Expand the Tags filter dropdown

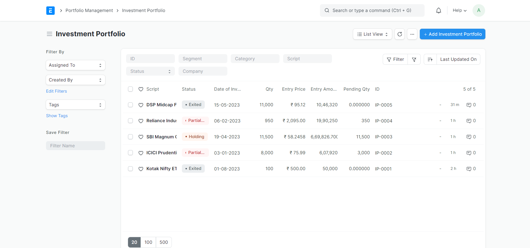76,105
